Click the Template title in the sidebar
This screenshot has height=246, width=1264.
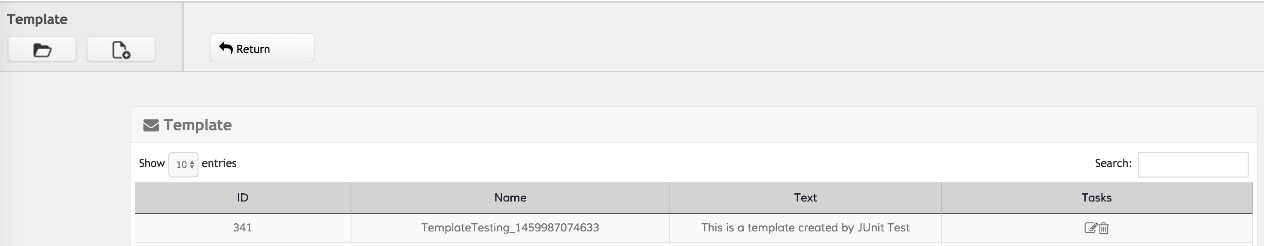point(37,19)
